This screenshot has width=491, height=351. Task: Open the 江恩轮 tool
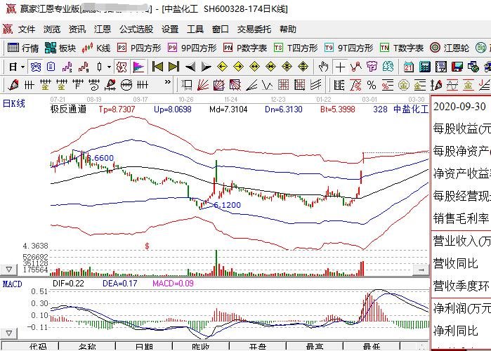450,48
